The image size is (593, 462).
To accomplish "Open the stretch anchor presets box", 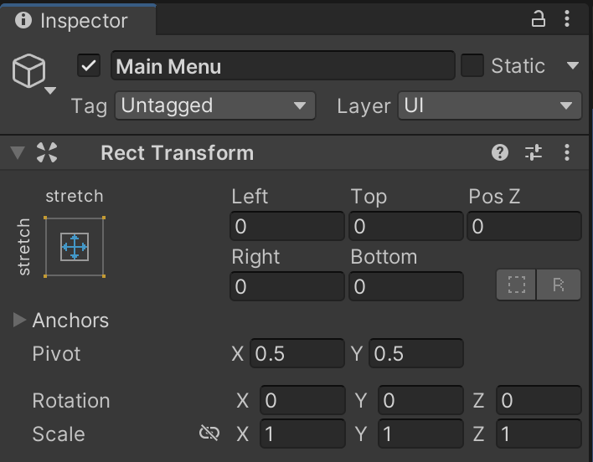I will pyautogui.click(x=75, y=246).
